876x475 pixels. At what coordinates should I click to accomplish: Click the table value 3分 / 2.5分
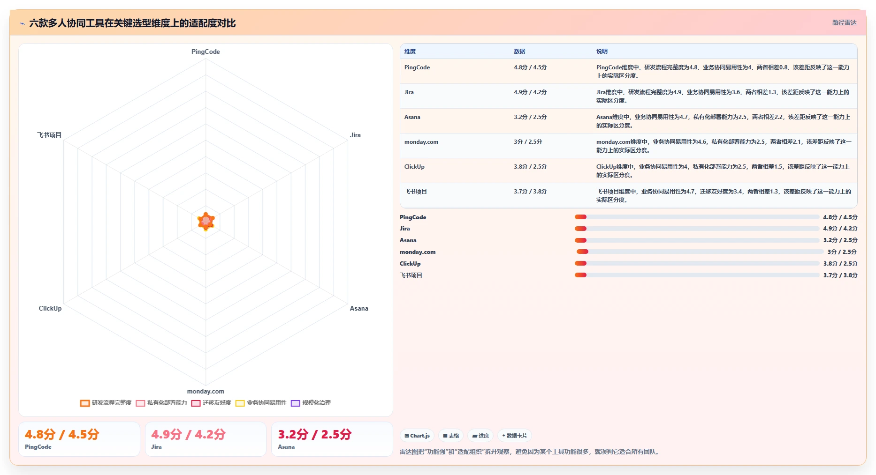pyautogui.click(x=528, y=142)
